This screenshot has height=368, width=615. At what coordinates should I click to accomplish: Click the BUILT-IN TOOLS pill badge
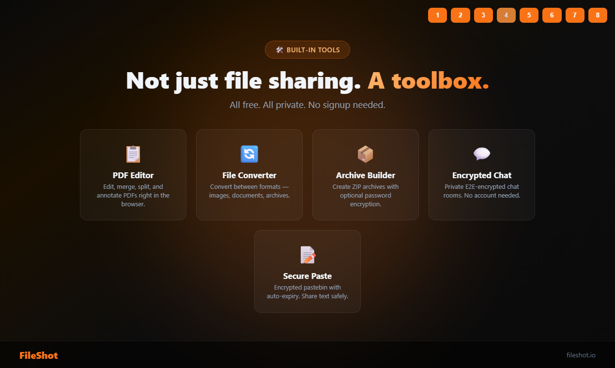(x=307, y=49)
